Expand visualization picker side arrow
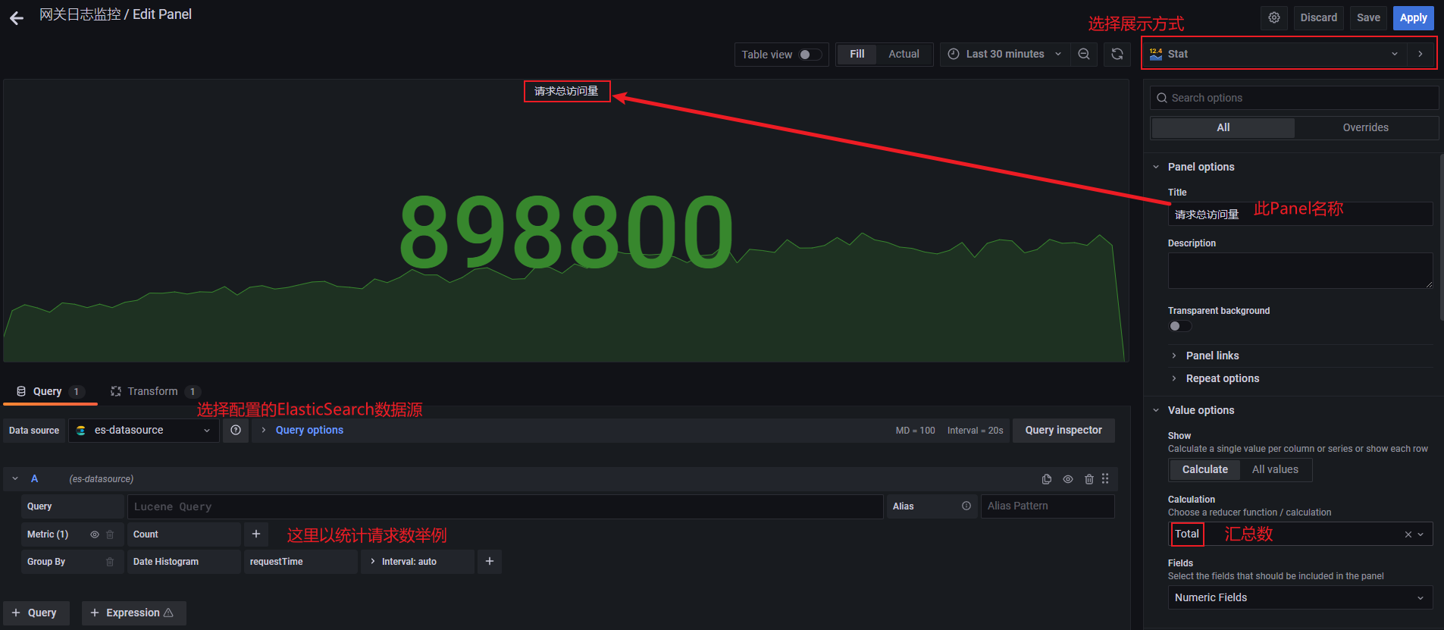 1421,54
